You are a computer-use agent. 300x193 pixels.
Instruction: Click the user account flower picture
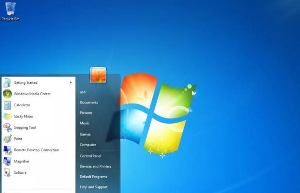coord(98,75)
